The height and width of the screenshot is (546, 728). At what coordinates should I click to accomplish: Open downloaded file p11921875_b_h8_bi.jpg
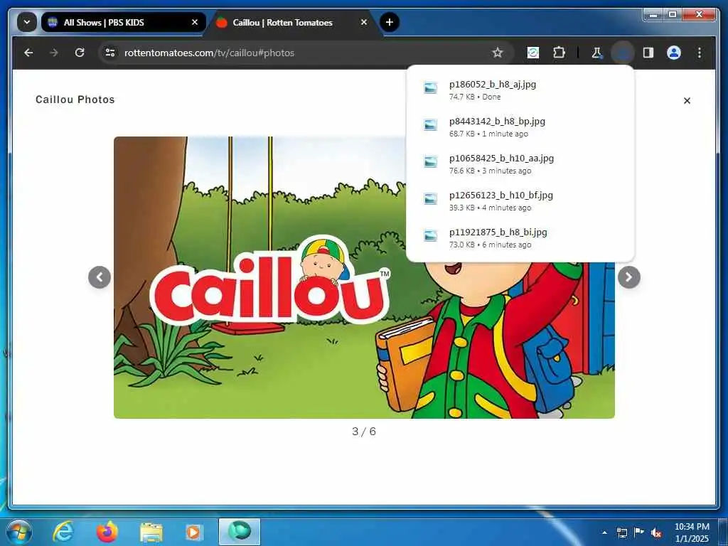pyautogui.click(x=520, y=237)
